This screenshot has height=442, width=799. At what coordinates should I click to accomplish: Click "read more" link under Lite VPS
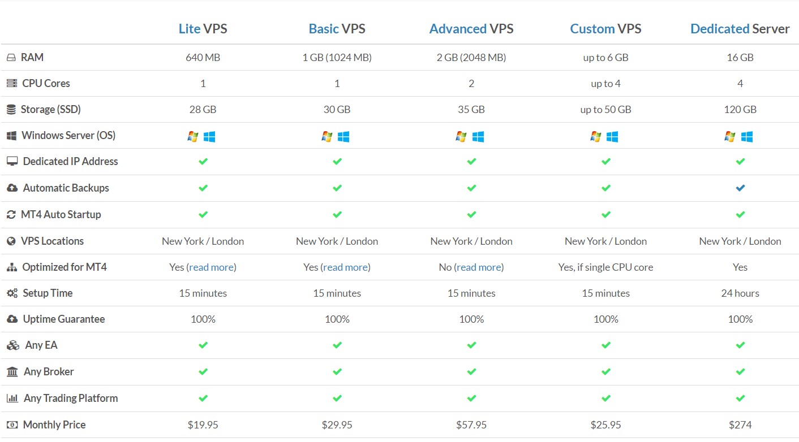pos(212,267)
